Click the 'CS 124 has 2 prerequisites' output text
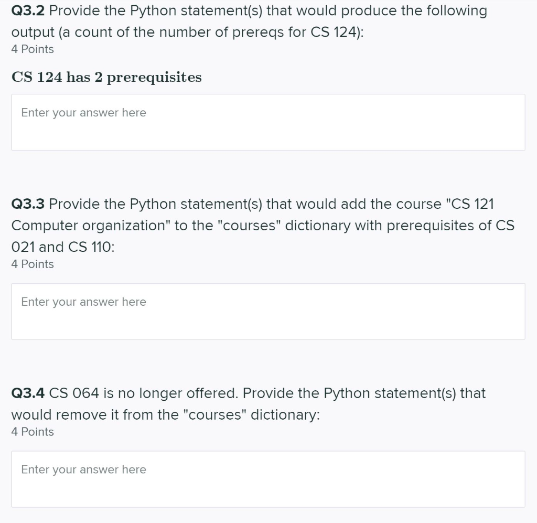The image size is (537, 523). 106,77
